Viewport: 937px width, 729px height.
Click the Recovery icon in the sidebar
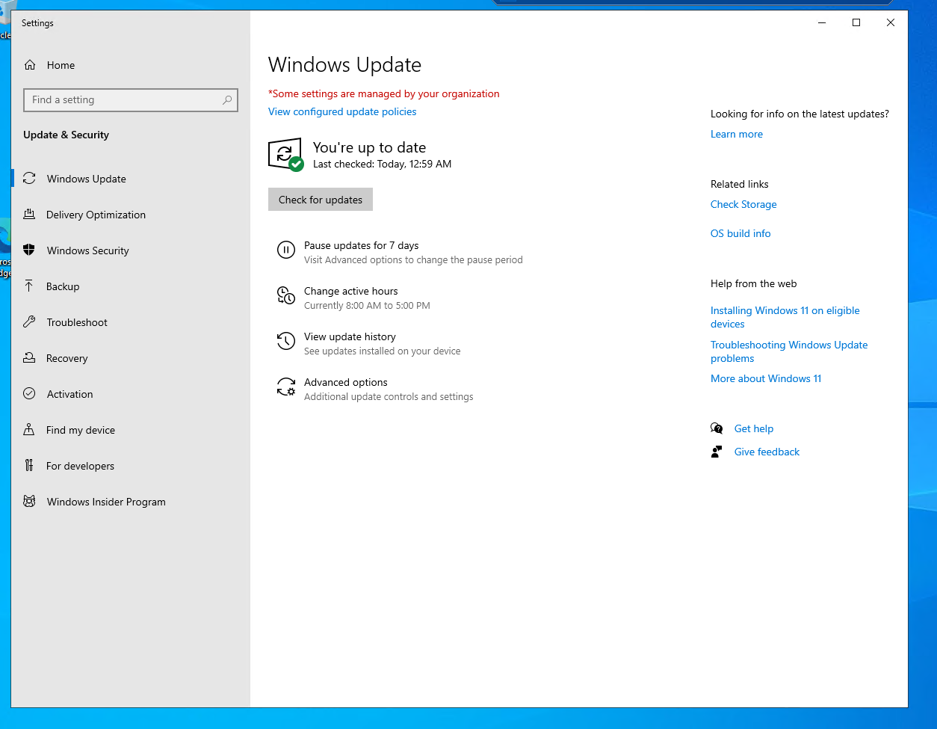(x=29, y=358)
